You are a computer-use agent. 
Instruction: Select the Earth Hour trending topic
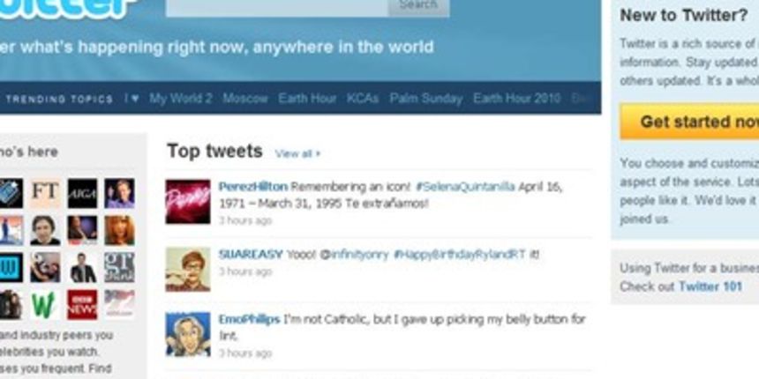click(x=307, y=98)
